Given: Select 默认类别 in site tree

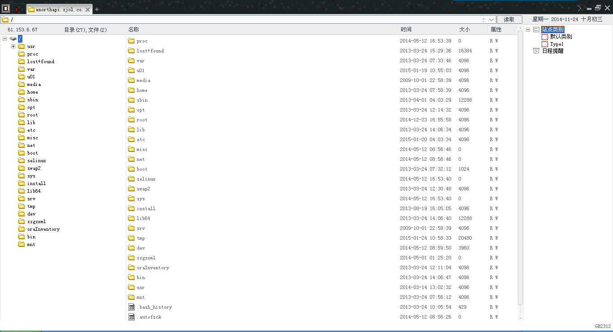Looking at the screenshot, I should point(561,37).
